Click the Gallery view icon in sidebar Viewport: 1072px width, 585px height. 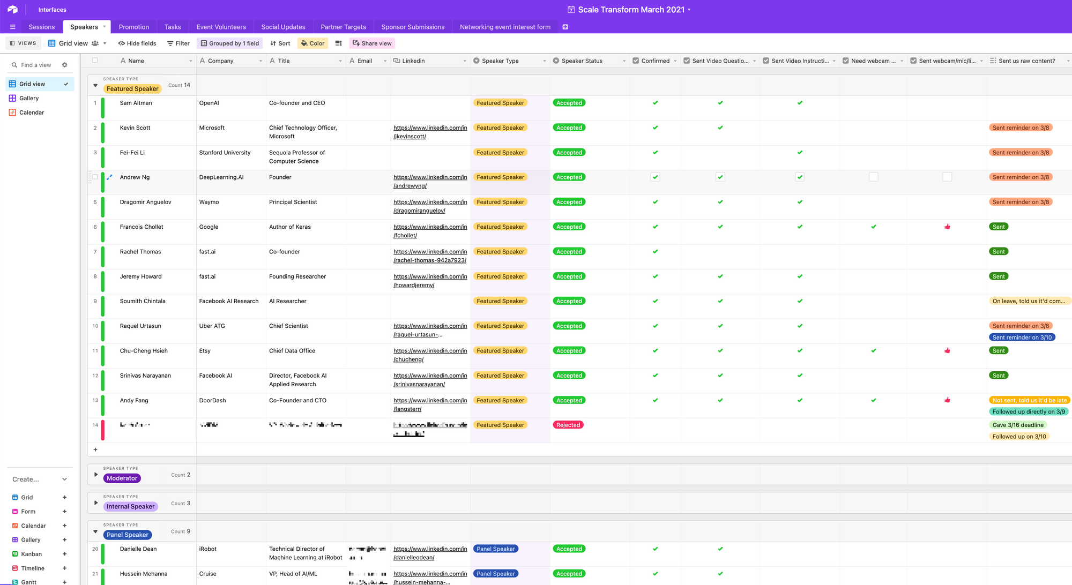point(12,98)
